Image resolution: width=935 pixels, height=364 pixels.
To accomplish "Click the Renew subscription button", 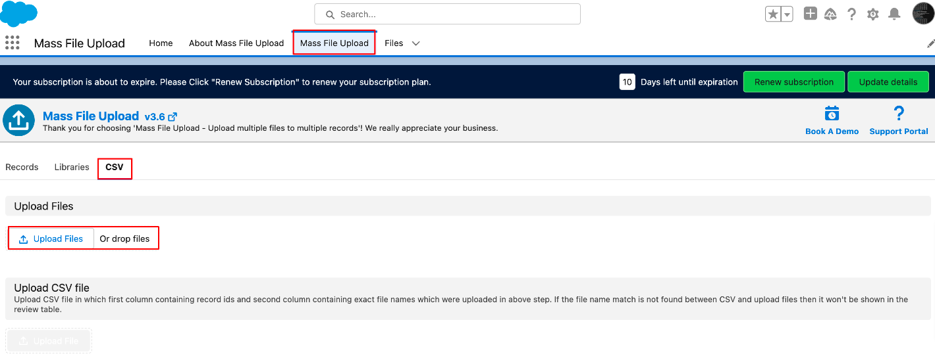I will click(794, 82).
